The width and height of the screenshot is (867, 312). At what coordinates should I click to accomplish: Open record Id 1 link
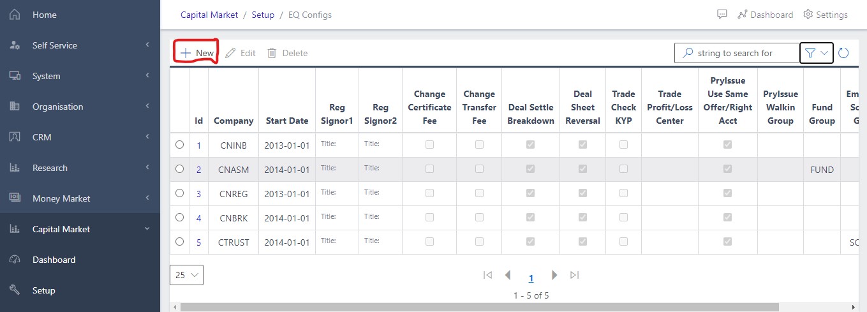[198, 145]
